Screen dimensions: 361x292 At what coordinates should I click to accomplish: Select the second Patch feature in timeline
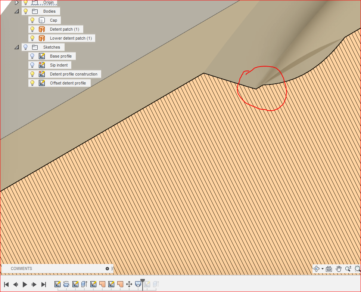(120, 284)
